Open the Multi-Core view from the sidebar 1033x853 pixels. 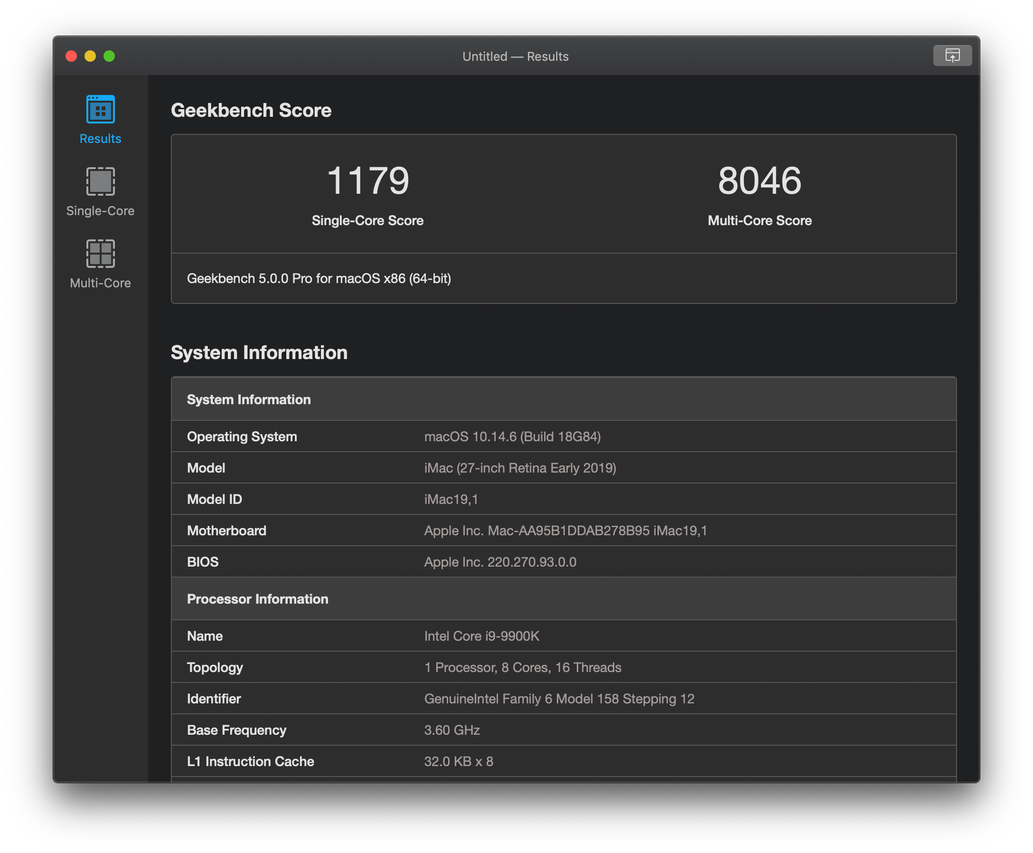(x=100, y=264)
